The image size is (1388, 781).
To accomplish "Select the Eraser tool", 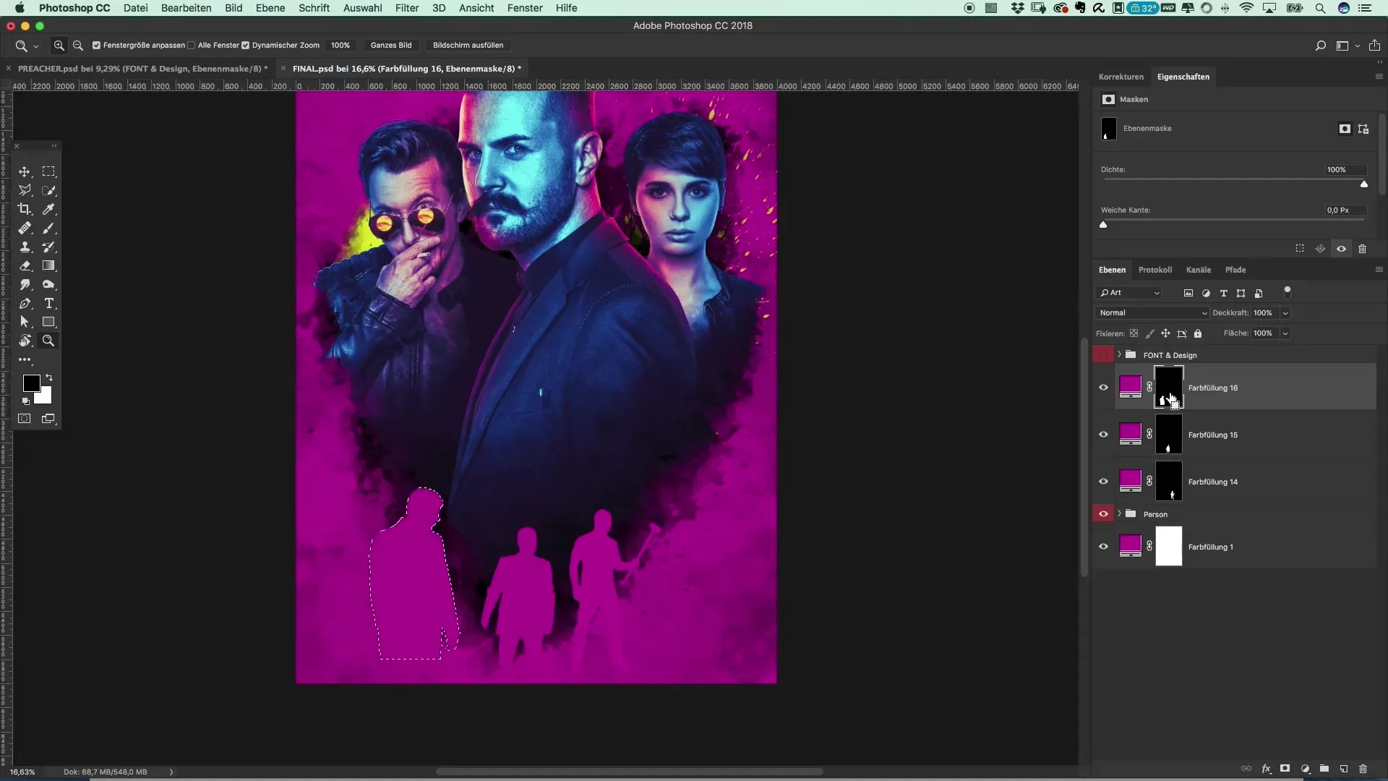I will coord(25,265).
